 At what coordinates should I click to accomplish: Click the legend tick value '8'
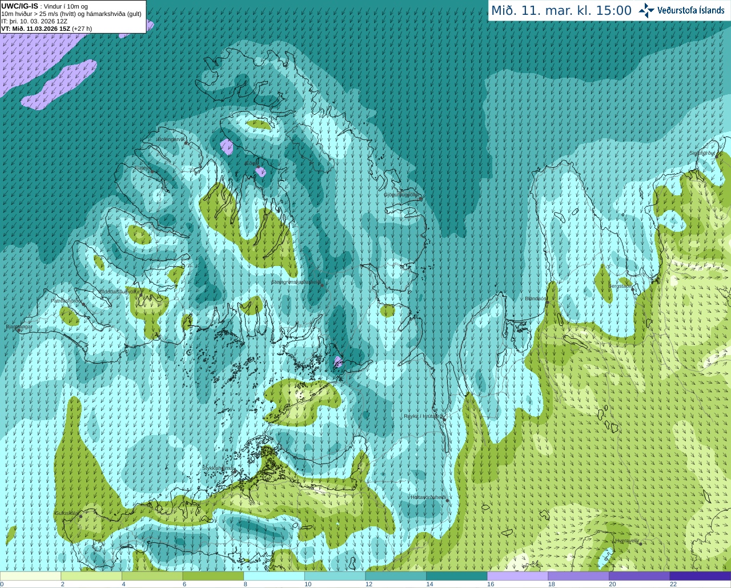click(x=246, y=584)
